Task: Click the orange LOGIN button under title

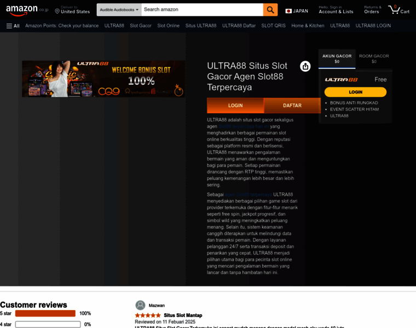Action: 235,106
